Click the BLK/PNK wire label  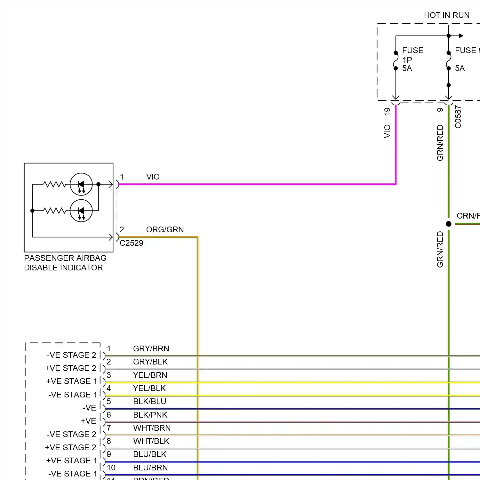[150, 415]
